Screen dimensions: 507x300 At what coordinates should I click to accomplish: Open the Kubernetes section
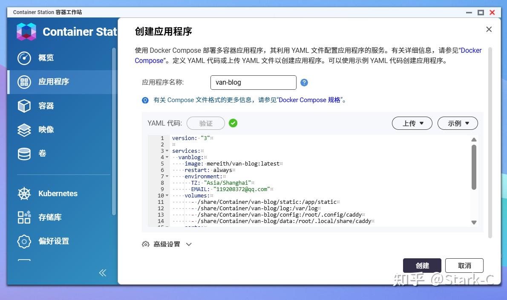point(58,194)
